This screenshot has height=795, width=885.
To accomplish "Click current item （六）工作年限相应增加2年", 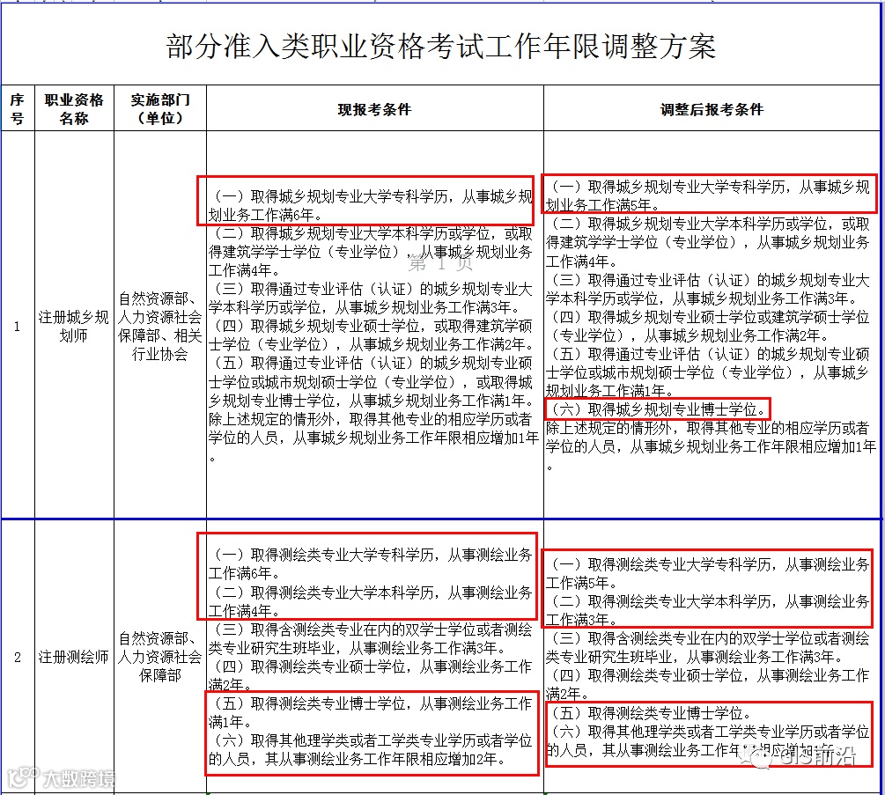I will [x=371, y=749].
